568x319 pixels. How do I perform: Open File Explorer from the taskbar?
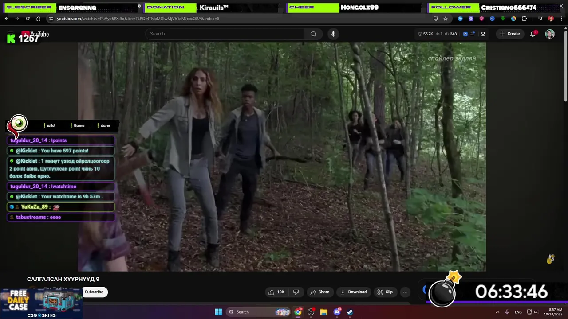(x=323, y=312)
